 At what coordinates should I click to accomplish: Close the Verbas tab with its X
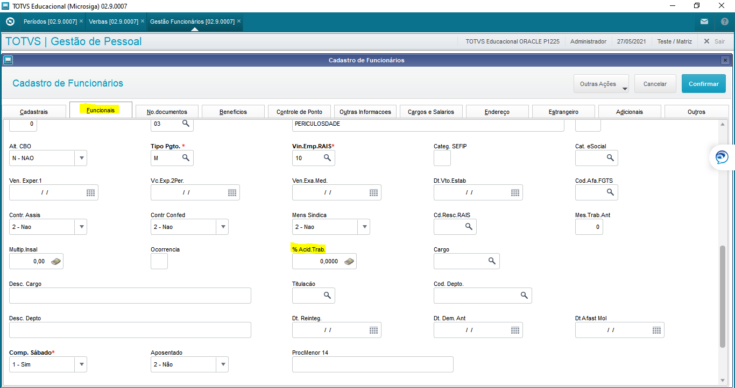click(x=143, y=21)
